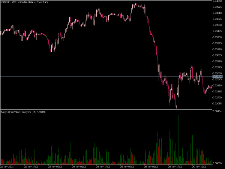Viewport: 225px width, 169px height.
Task: Click the CADCHF M30 chart title text
Action: [25, 2]
